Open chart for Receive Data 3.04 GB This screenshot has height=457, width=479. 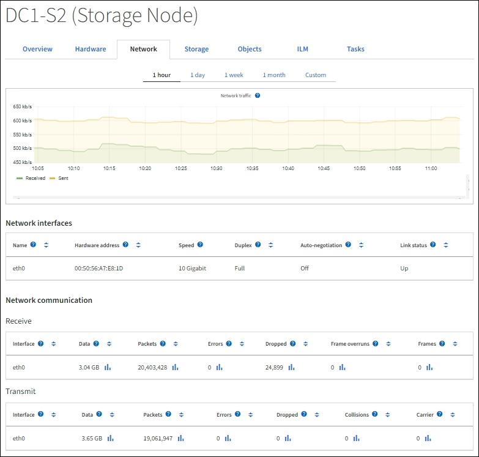(x=108, y=367)
